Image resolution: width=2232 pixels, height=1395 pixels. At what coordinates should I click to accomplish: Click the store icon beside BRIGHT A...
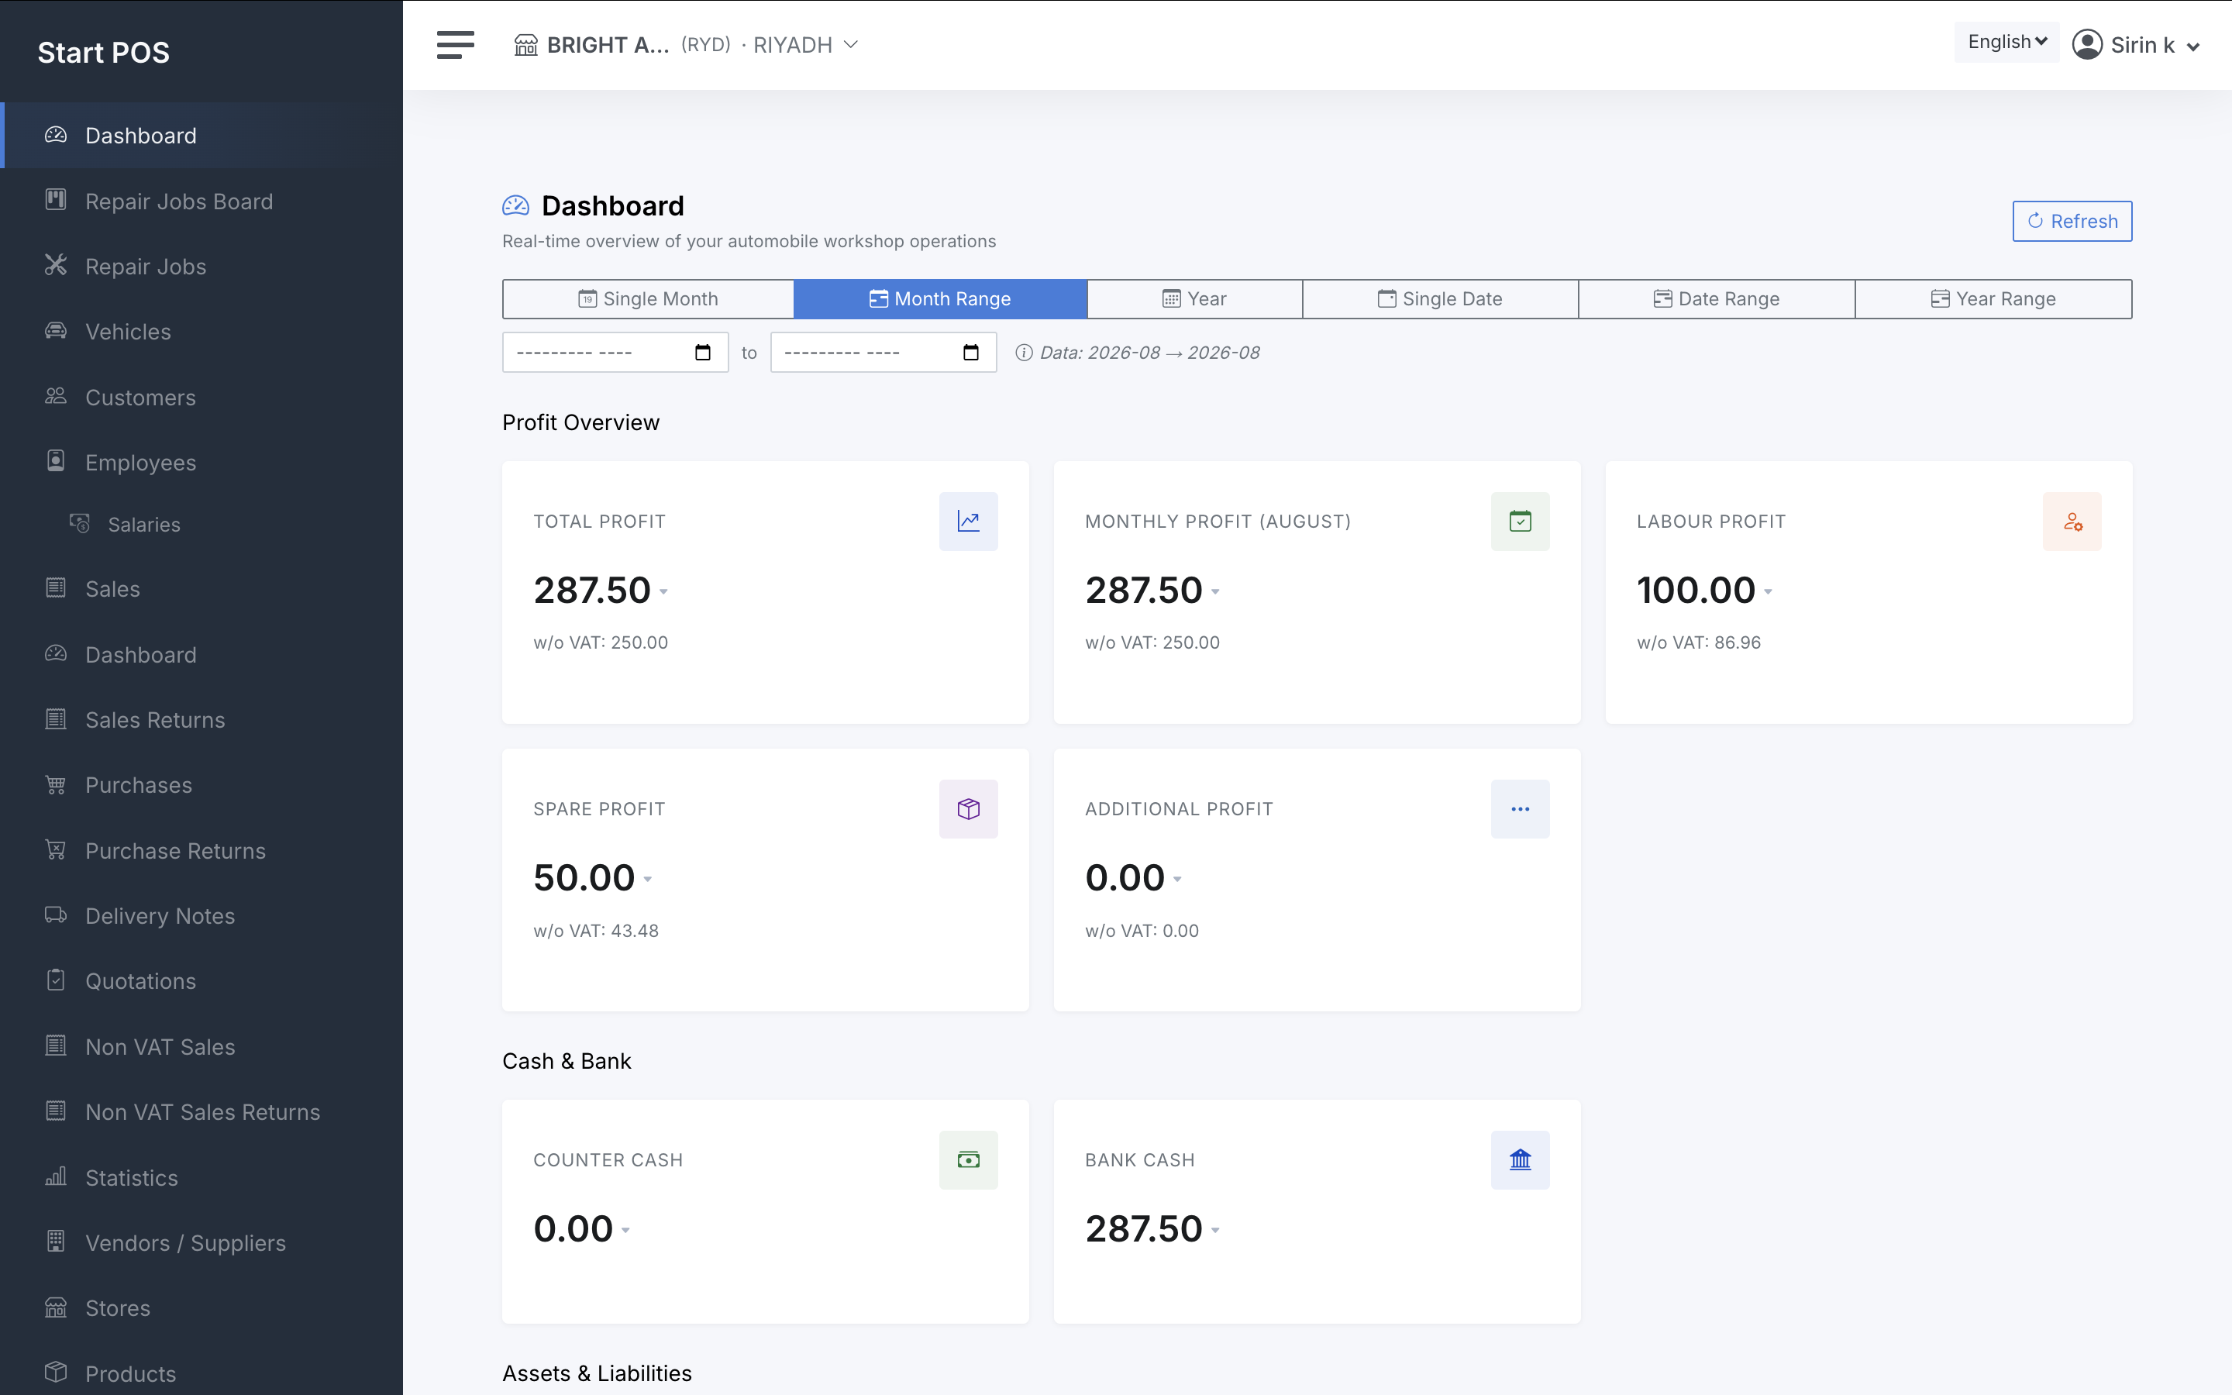[x=525, y=44]
